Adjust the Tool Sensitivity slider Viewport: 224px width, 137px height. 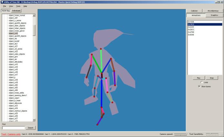212,134
